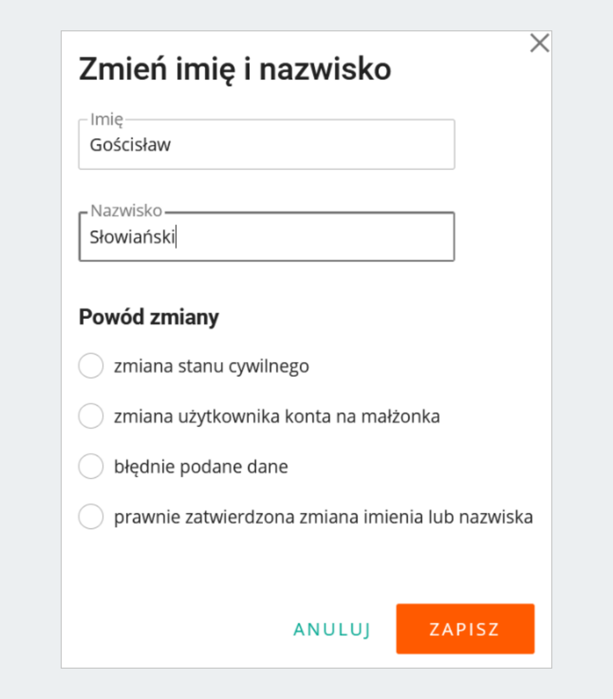Click the X icon at top right
This screenshot has width=613, height=699.
click(540, 43)
